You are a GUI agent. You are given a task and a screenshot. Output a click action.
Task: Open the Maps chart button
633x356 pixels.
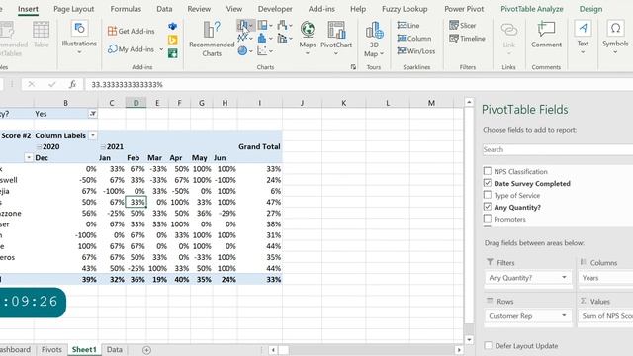point(308,39)
